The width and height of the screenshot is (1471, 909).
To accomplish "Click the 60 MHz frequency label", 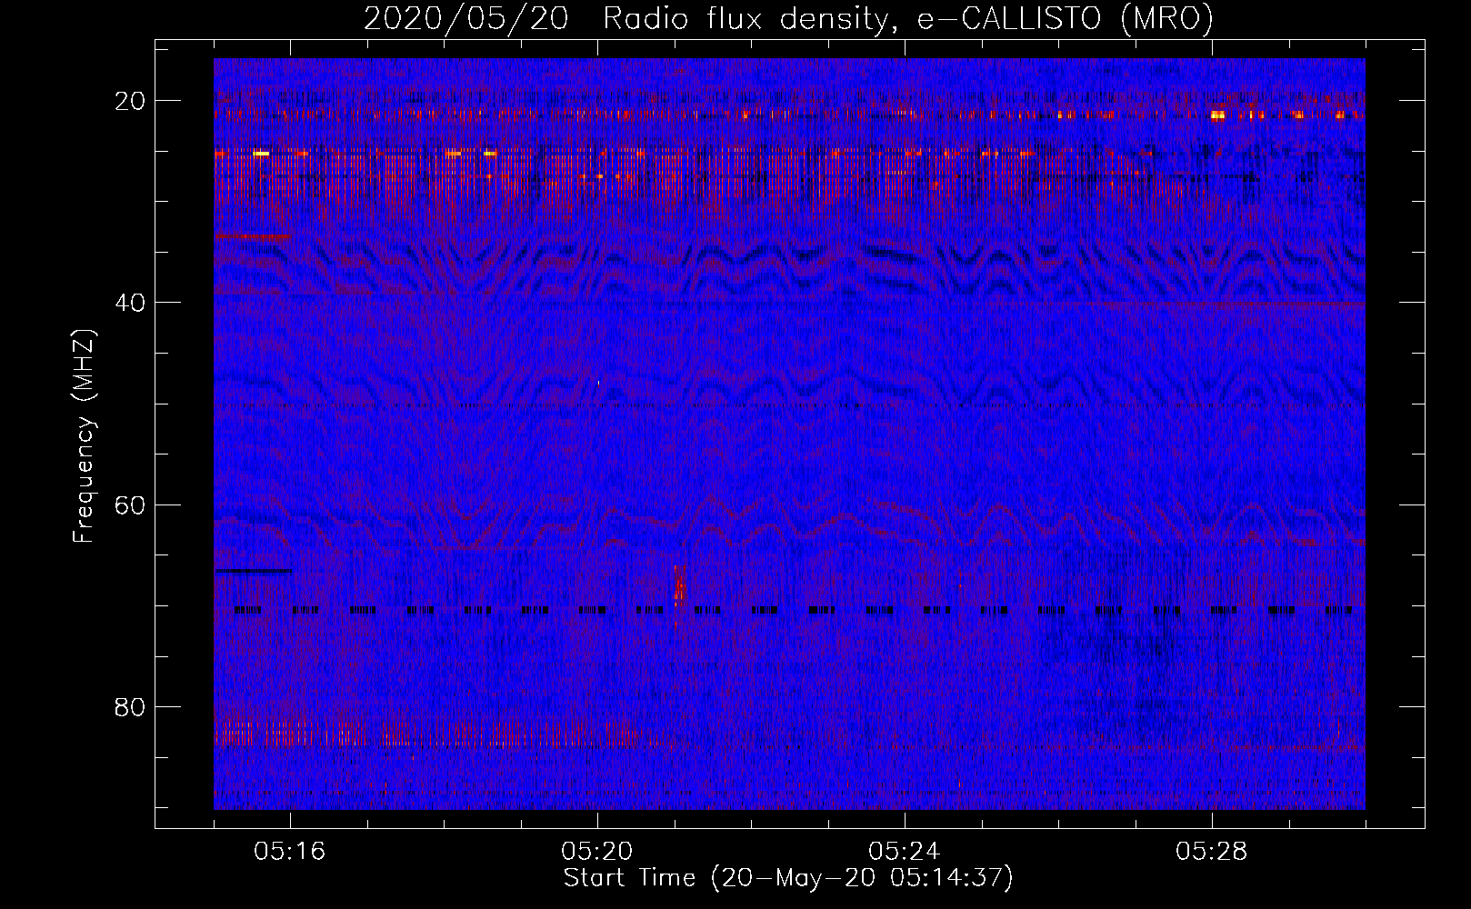I will [x=131, y=504].
